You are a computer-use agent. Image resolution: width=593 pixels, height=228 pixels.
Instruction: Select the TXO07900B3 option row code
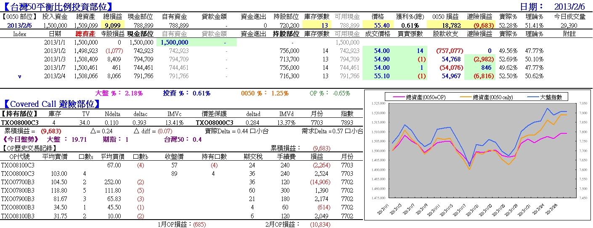(x=18, y=199)
